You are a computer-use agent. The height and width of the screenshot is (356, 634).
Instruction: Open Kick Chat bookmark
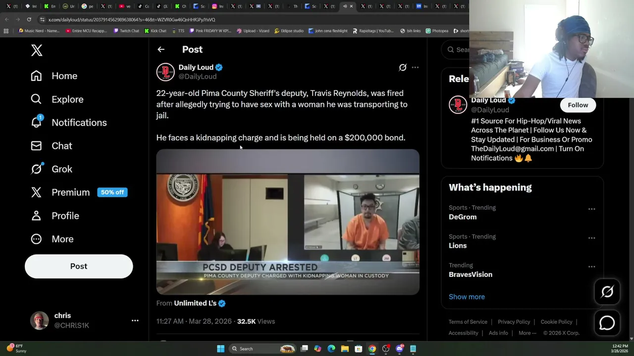pyautogui.click(x=156, y=31)
